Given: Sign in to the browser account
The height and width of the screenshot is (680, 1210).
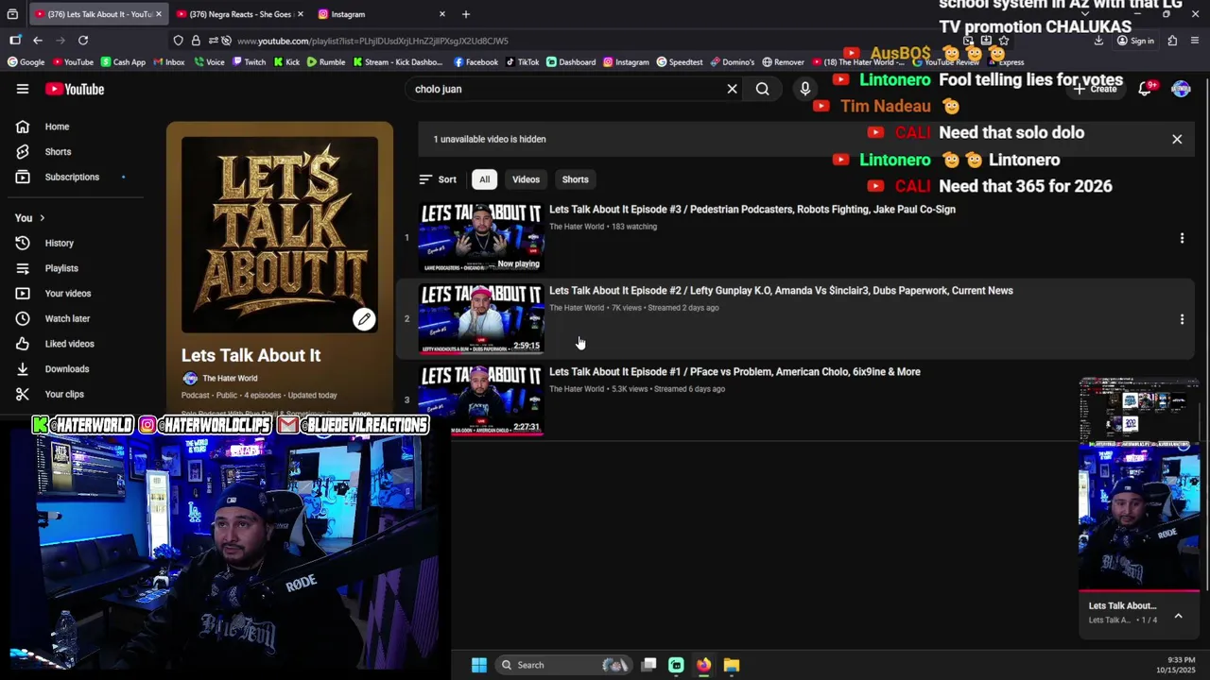Looking at the screenshot, I should [x=1135, y=41].
